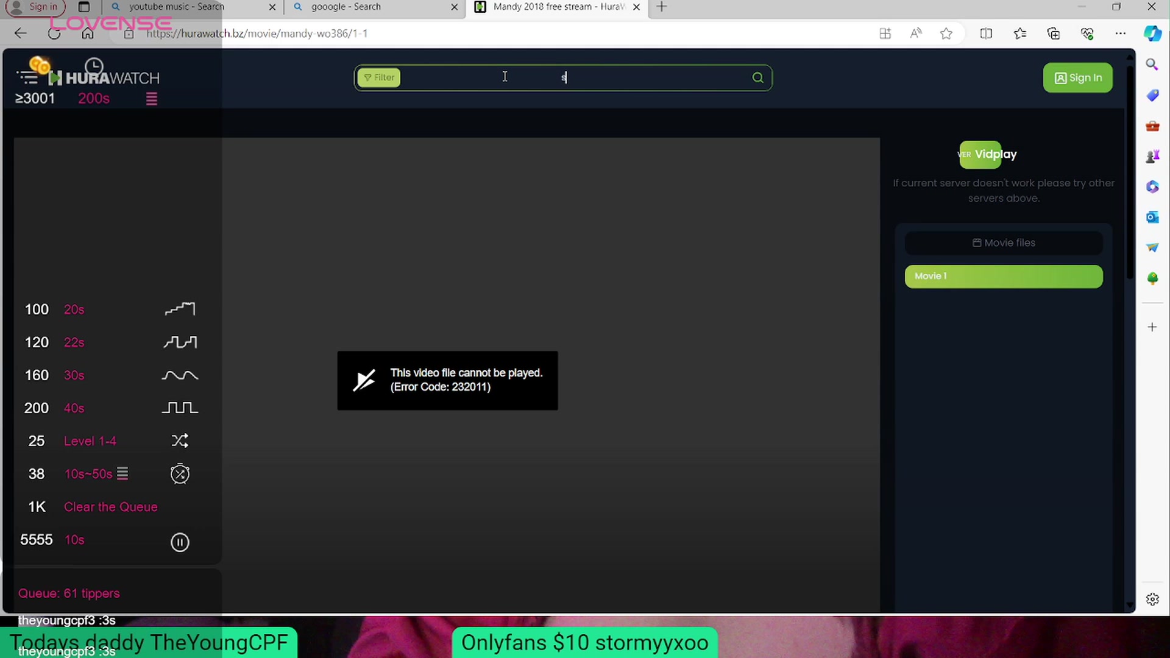Close the gooogle Search tab
The image size is (1170, 658).
click(x=455, y=7)
